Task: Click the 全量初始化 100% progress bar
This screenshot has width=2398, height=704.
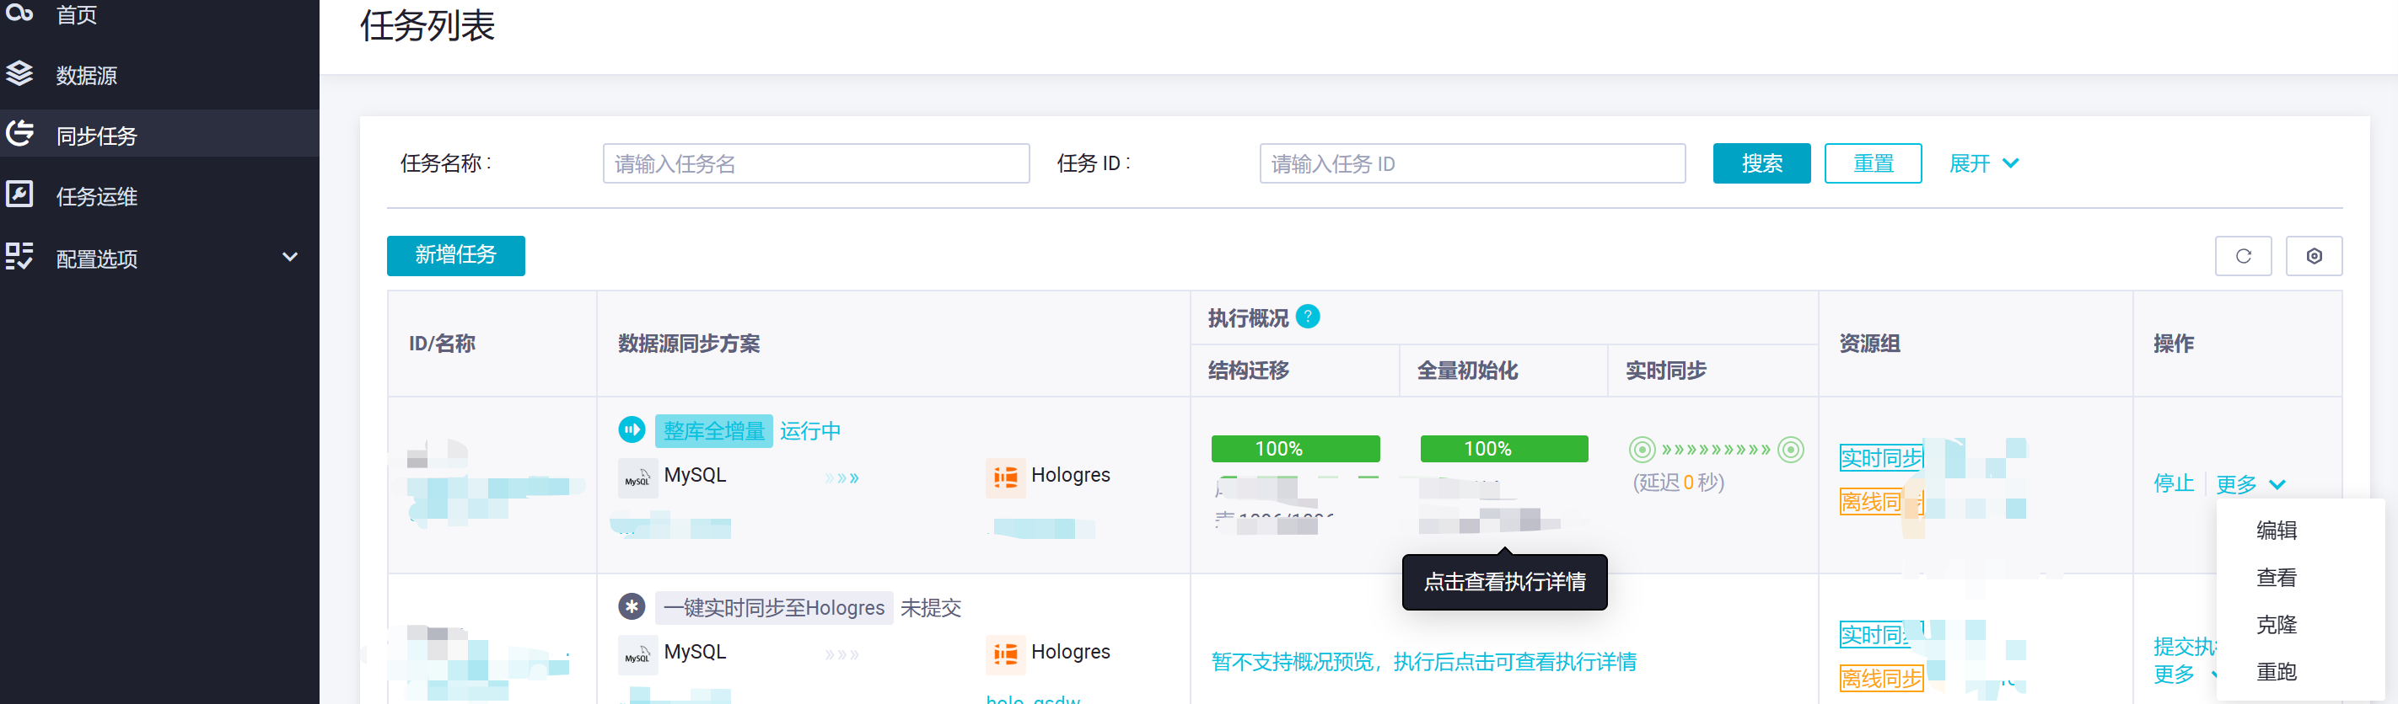Action: (1503, 448)
